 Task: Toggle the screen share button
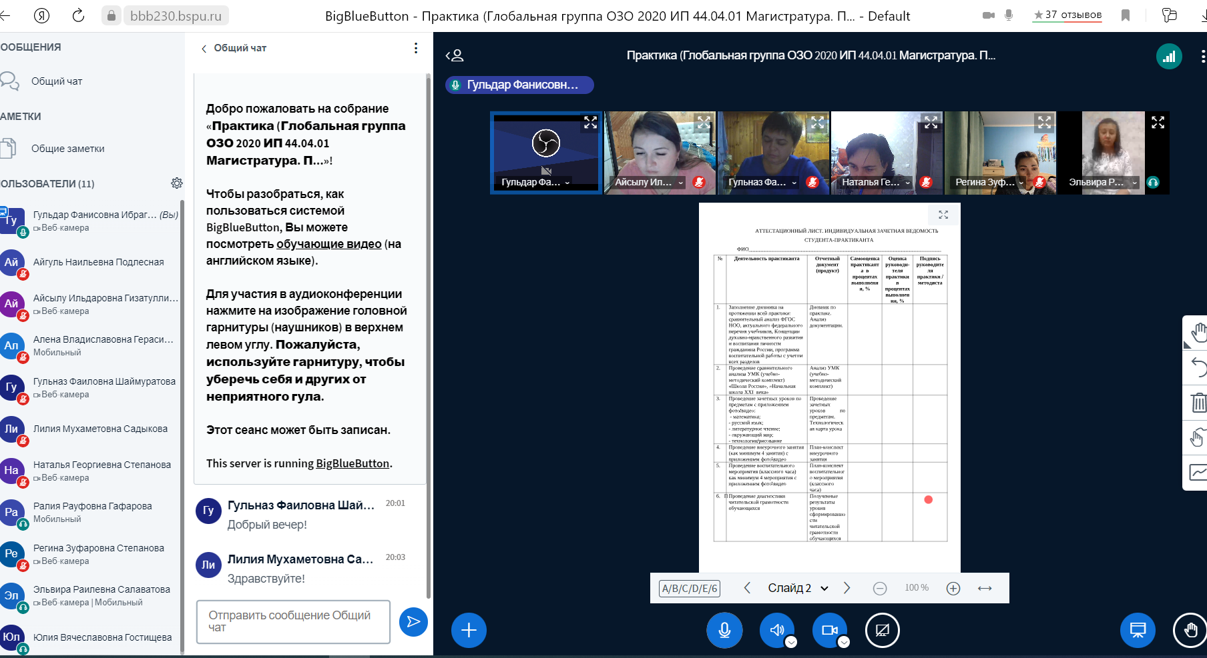(x=882, y=630)
